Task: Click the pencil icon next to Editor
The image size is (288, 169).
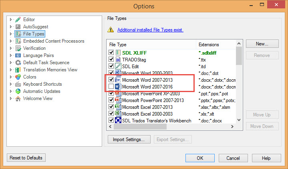Action: tap(18, 20)
